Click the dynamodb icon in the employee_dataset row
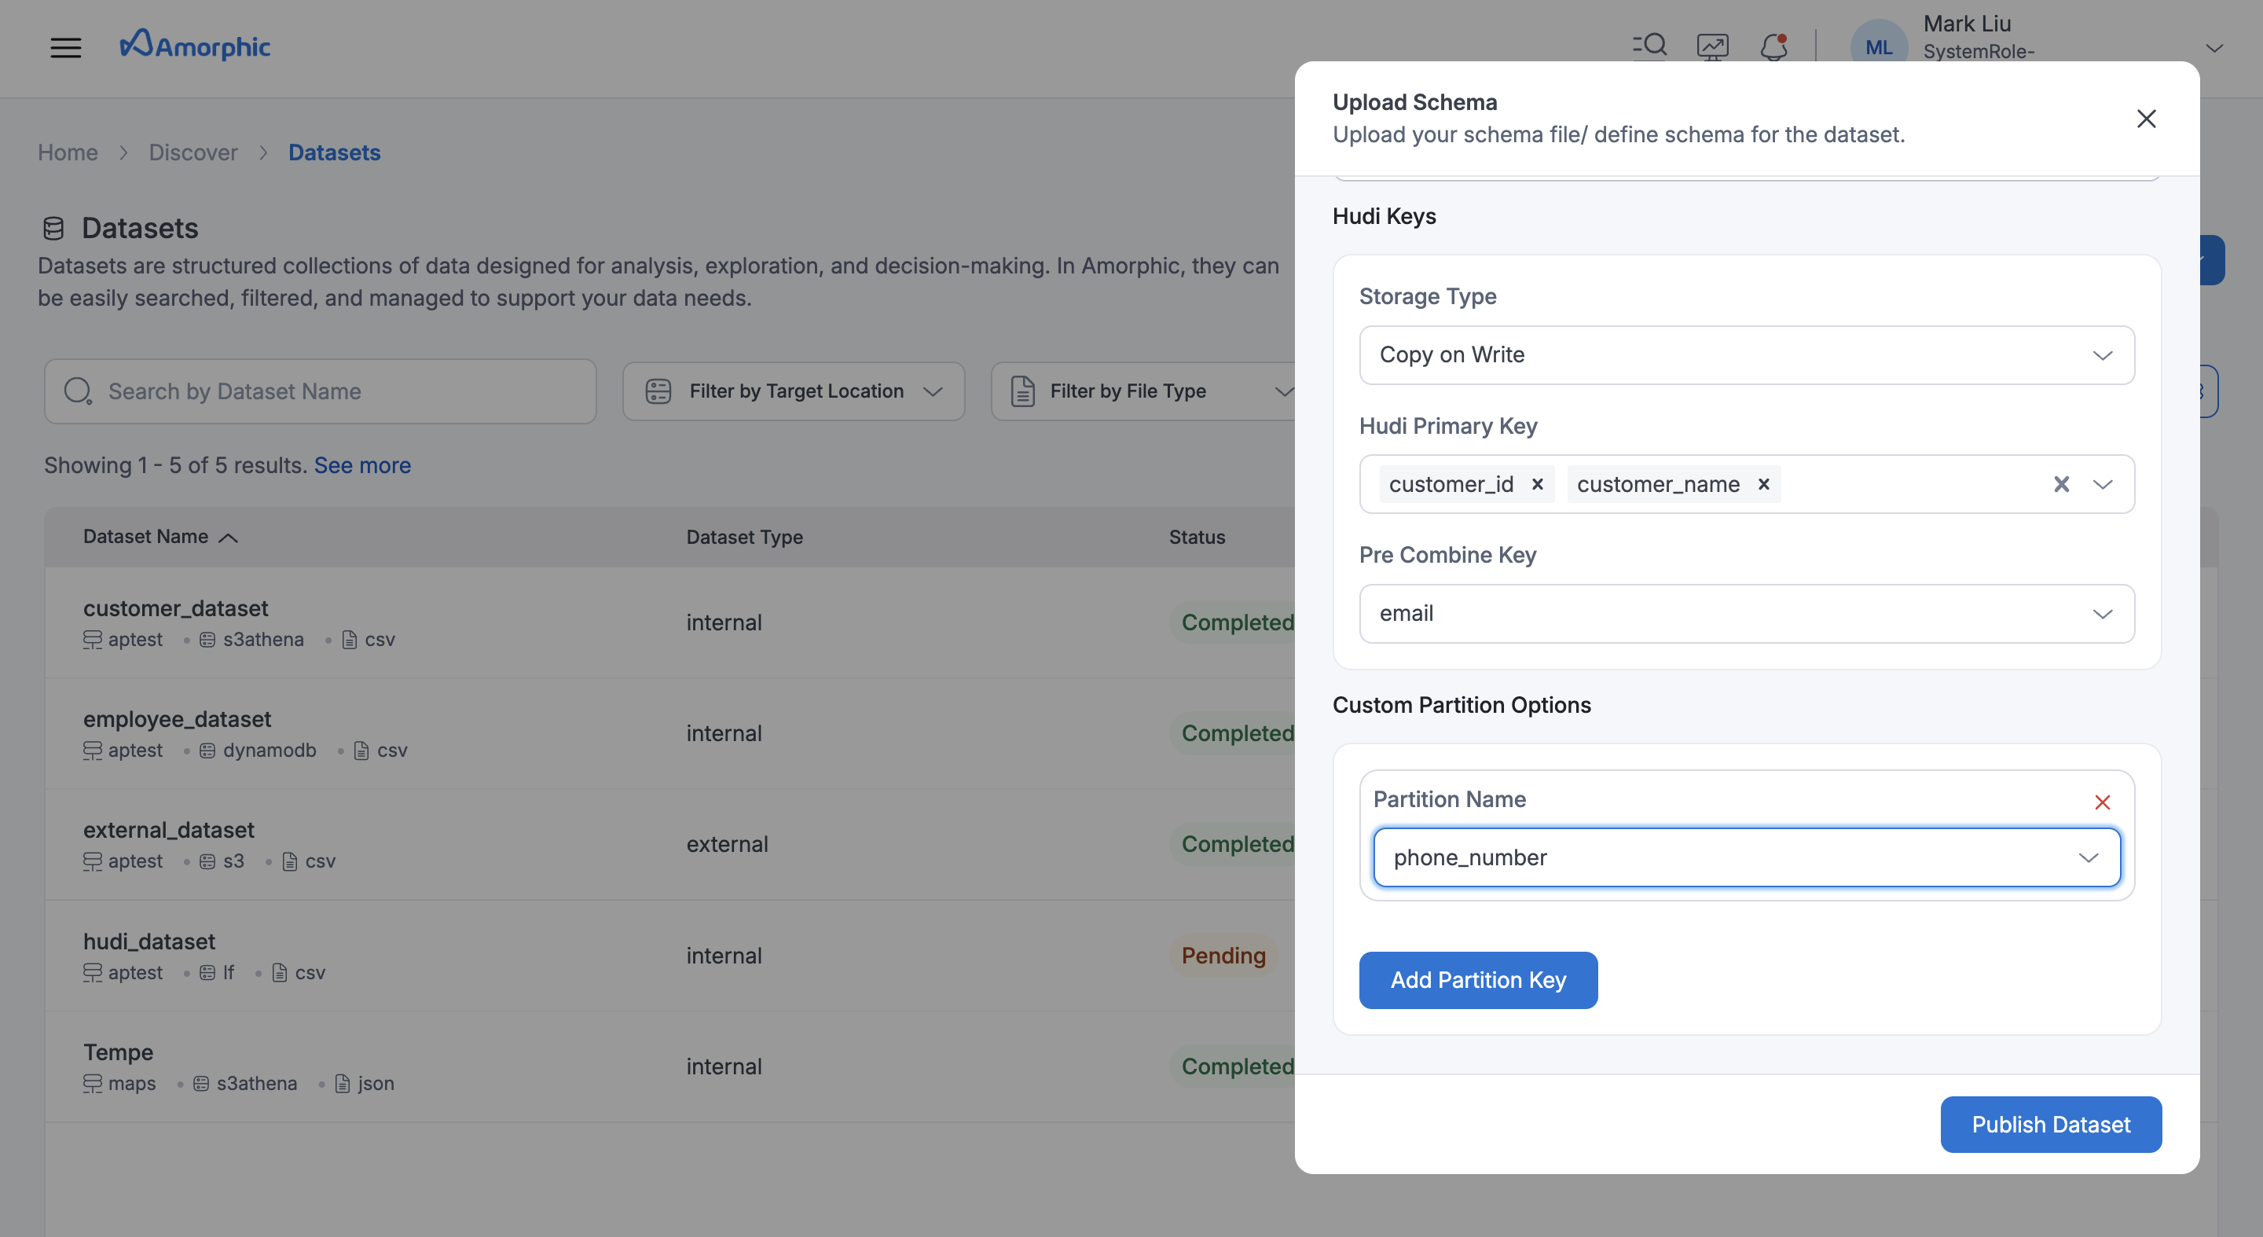 click(x=206, y=751)
